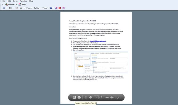The width and height of the screenshot is (178, 105).
Task: Click the Convert button
Action: (10, 5)
